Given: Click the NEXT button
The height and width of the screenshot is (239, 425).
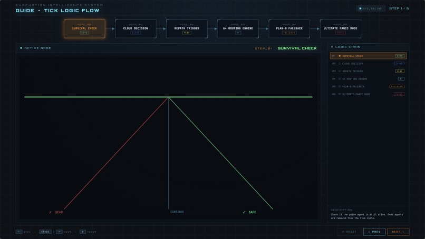Looking at the screenshot, I should [398, 232].
